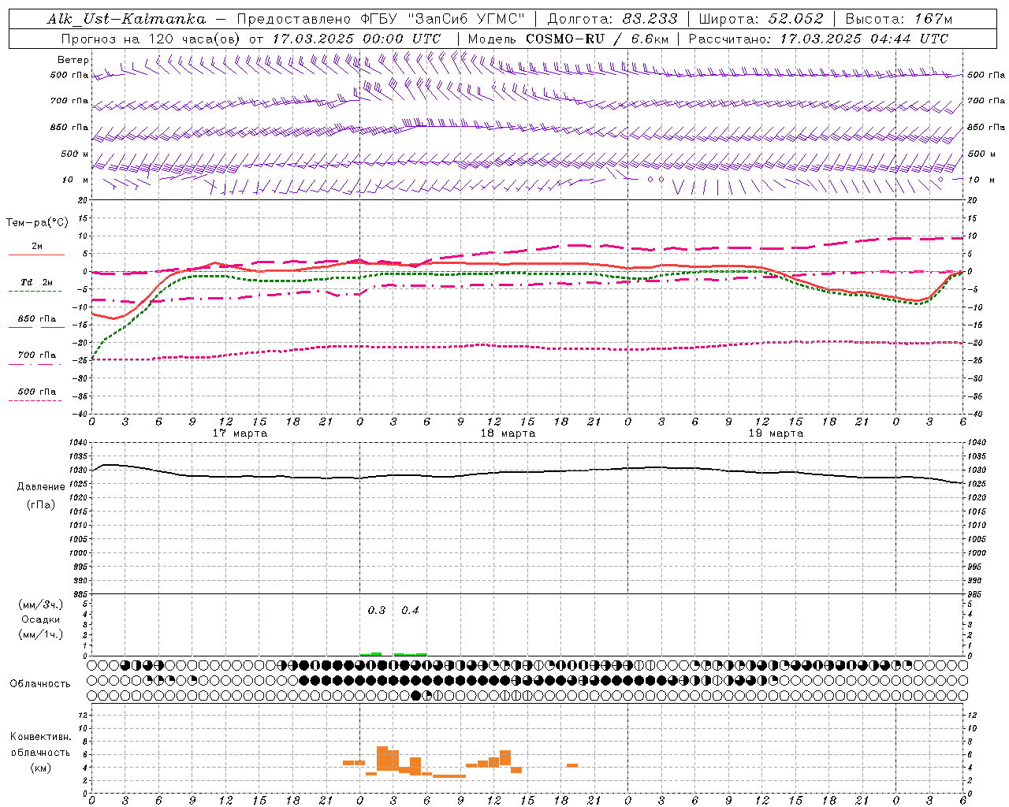The image size is (1009, 807).
Task: Select the 'Широта: 52.052' header field
Action: (x=761, y=19)
